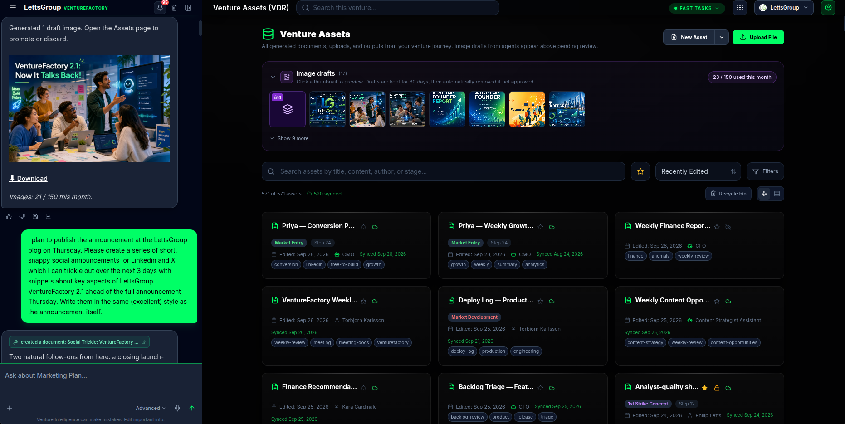Image resolution: width=845 pixels, height=424 pixels.
Task: Open the apps grid launcher icon
Action: click(740, 8)
